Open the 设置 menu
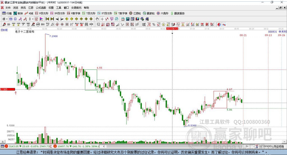The height and width of the screenshot is (155, 287). point(51,8)
